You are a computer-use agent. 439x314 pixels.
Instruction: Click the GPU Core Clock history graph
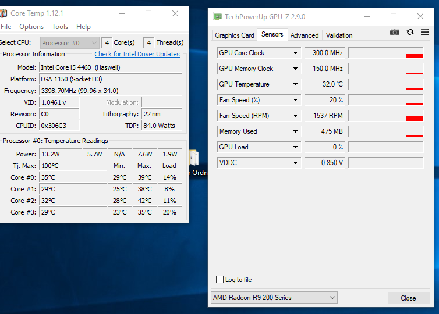pos(386,53)
